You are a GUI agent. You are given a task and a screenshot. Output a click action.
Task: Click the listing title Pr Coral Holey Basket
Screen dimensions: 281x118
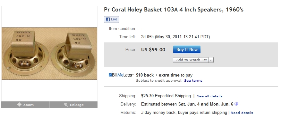pos(174,10)
